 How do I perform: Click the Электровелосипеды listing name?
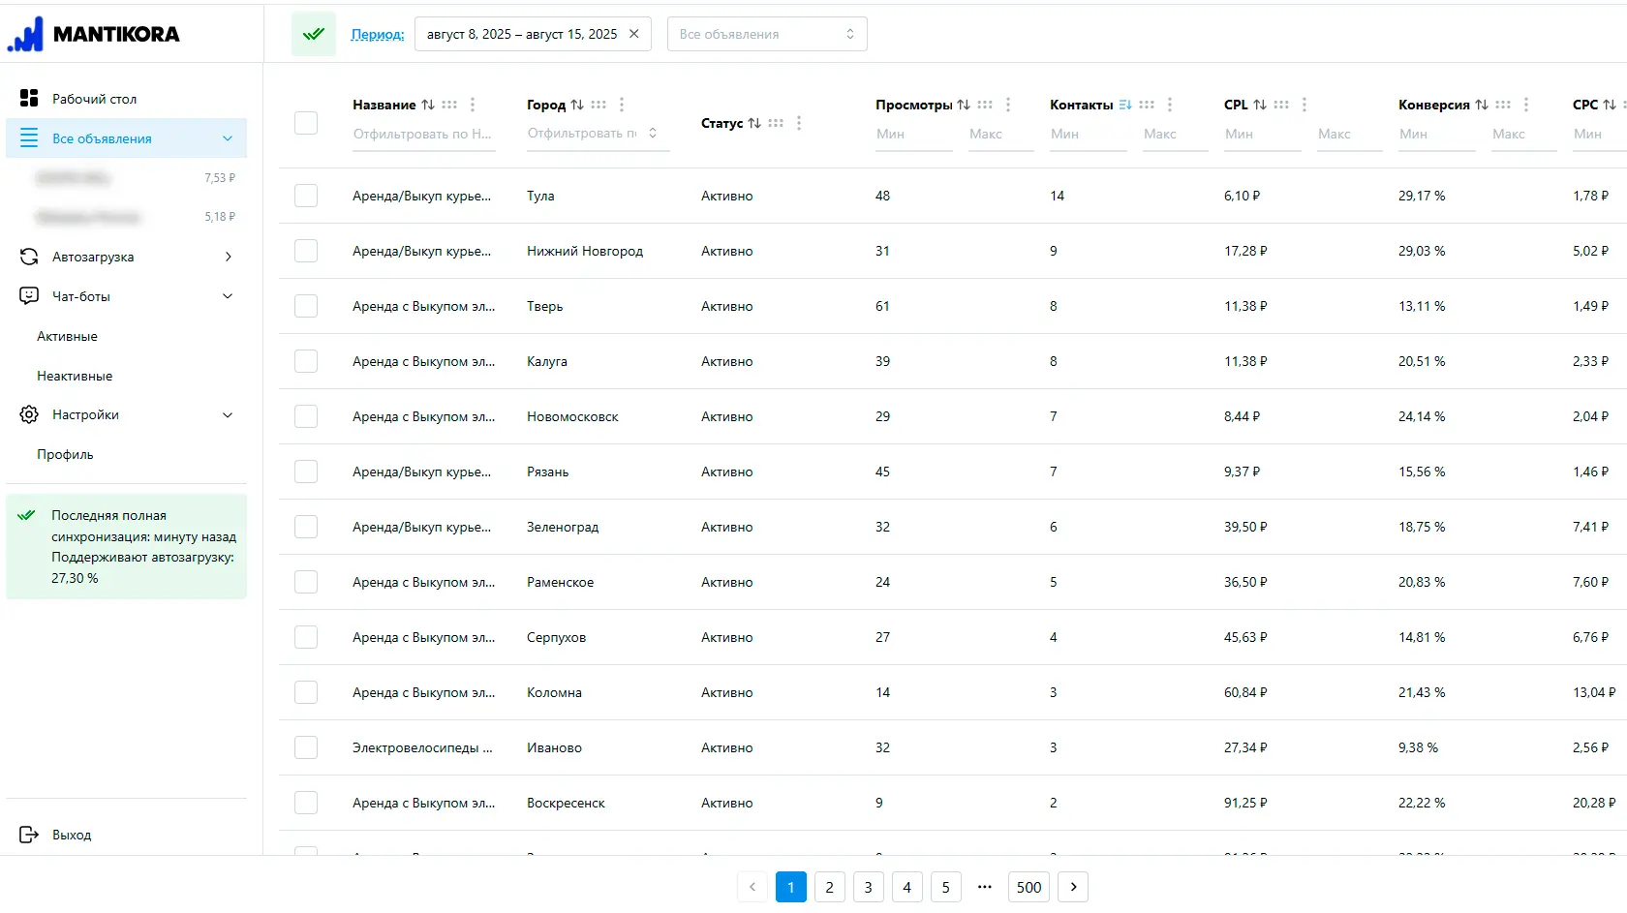pyautogui.click(x=422, y=747)
